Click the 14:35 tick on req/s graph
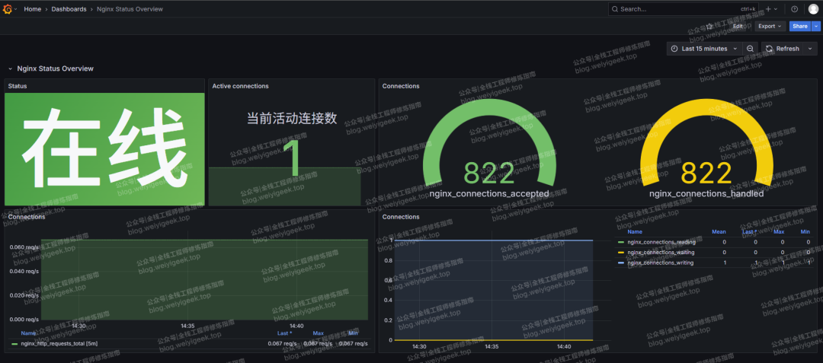Viewport: 823px width, 363px height. point(187,325)
